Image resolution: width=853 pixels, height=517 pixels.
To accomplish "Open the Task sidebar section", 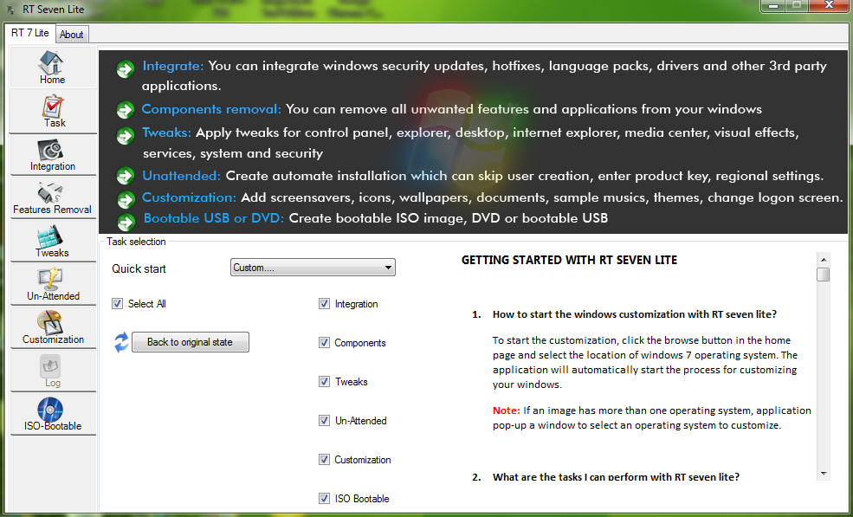I will [x=53, y=111].
